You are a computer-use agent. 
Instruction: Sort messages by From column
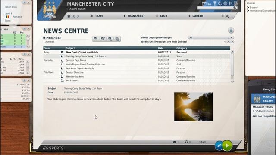pyautogui.click(x=54, y=48)
